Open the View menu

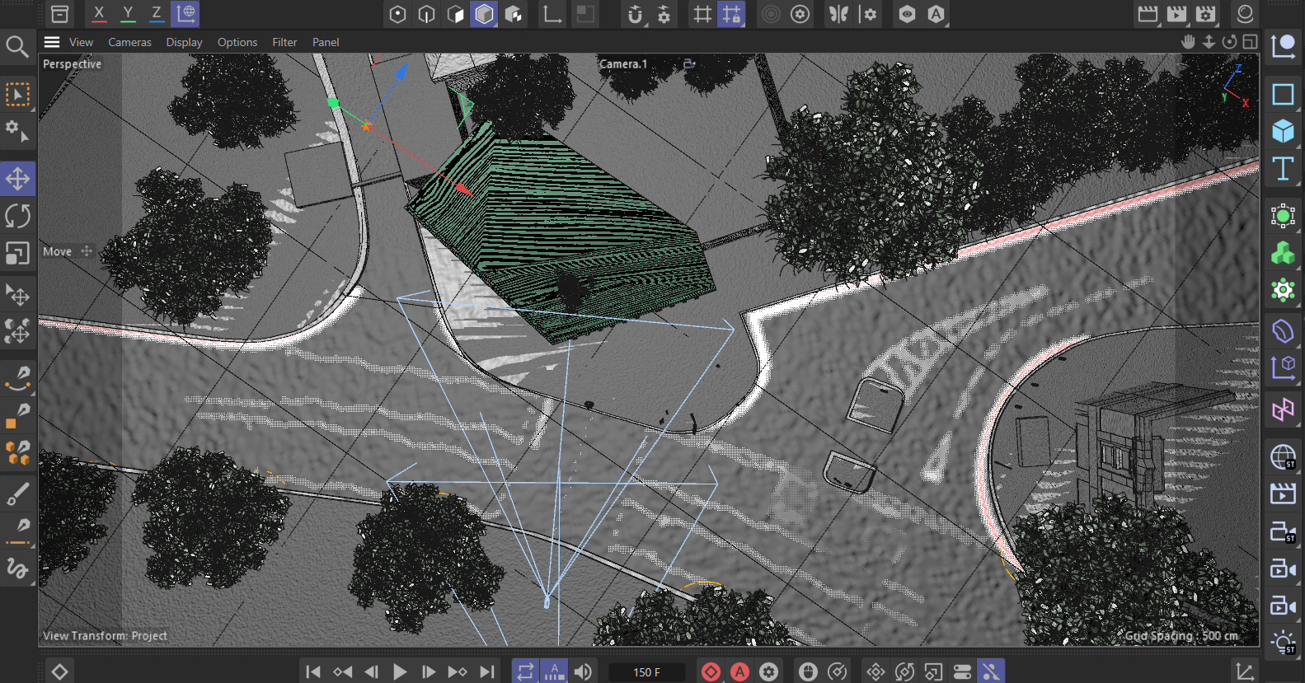81,42
